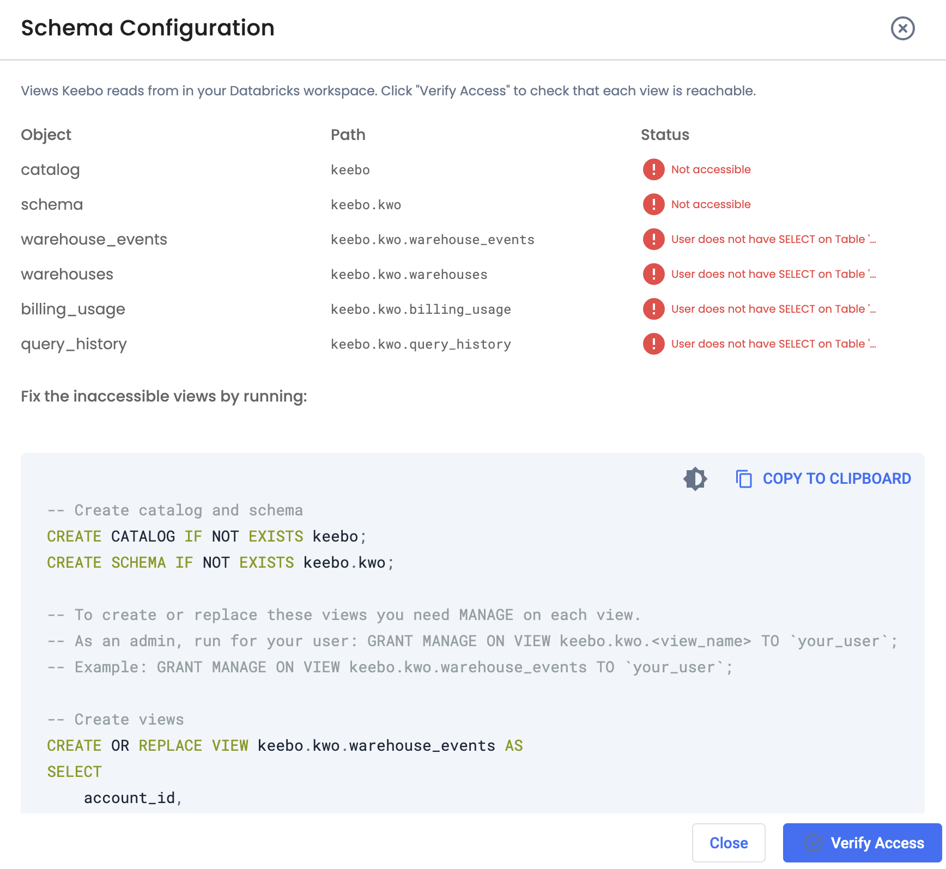Toggle code block light/dark theme icon
This screenshot has width=946, height=869.
click(x=695, y=479)
